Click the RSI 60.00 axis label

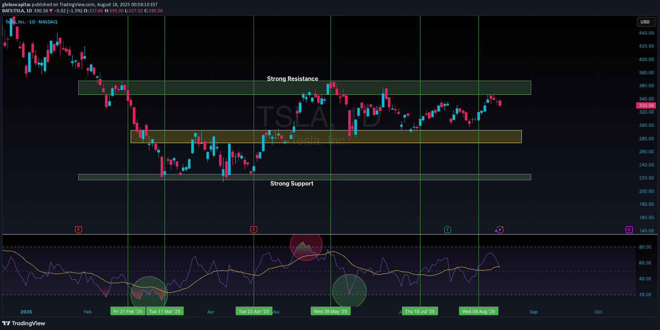coord(645,263)
